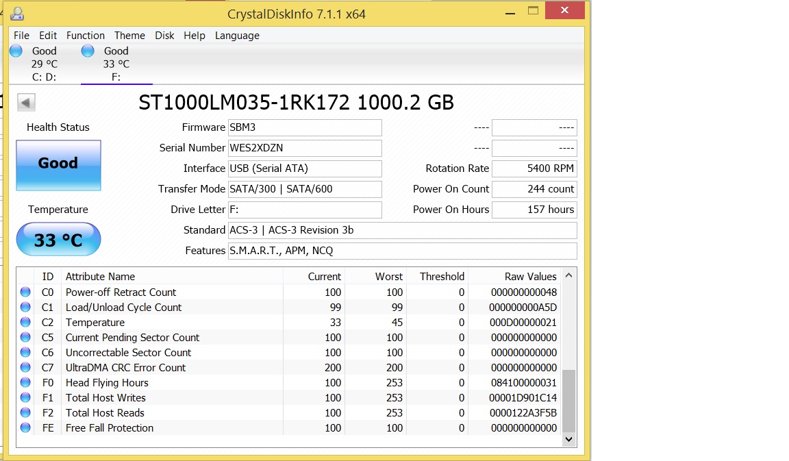Click status orb for Uncorrectable Sector Count
This screenshot has height=461, width=789.
[26, 353]
